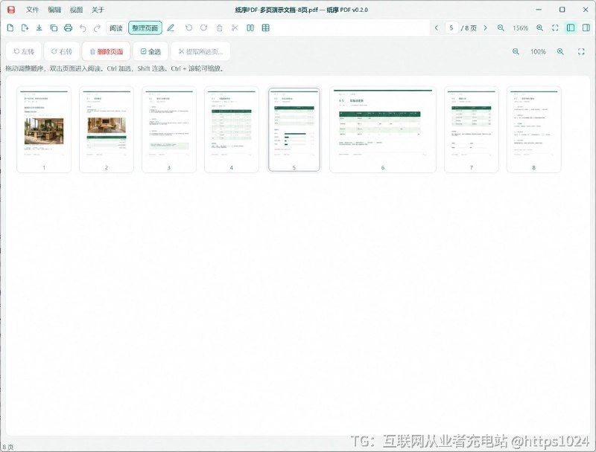This screenshot has height=452, width=596.
Task: Open the 编辑 menu
Action: (54, 10)
